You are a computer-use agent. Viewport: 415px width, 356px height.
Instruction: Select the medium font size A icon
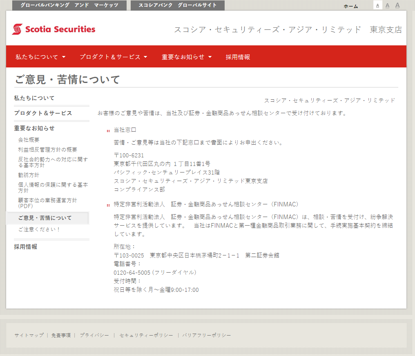(388, 5)
